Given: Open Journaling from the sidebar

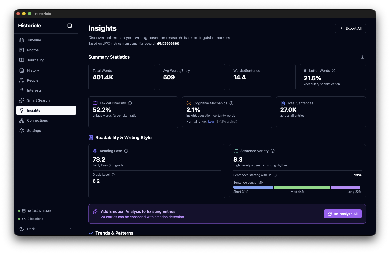Looking at the screenshot, I should (35, 60).
